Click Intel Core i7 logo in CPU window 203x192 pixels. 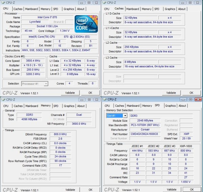coord(86,24)
